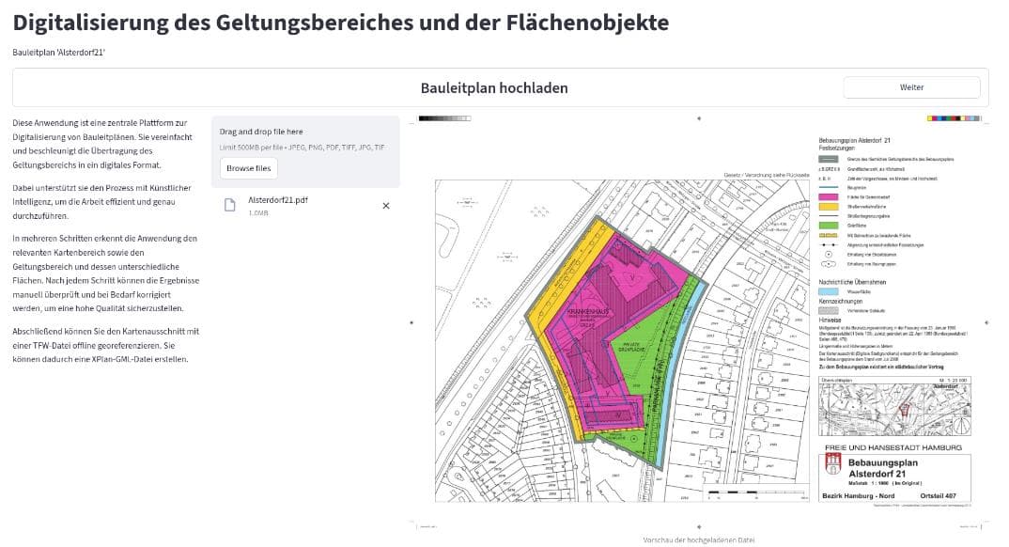Select the Alsterdorf21.pdf file name
Screen dimensions: 1009x547
click(x=278, y=200)
